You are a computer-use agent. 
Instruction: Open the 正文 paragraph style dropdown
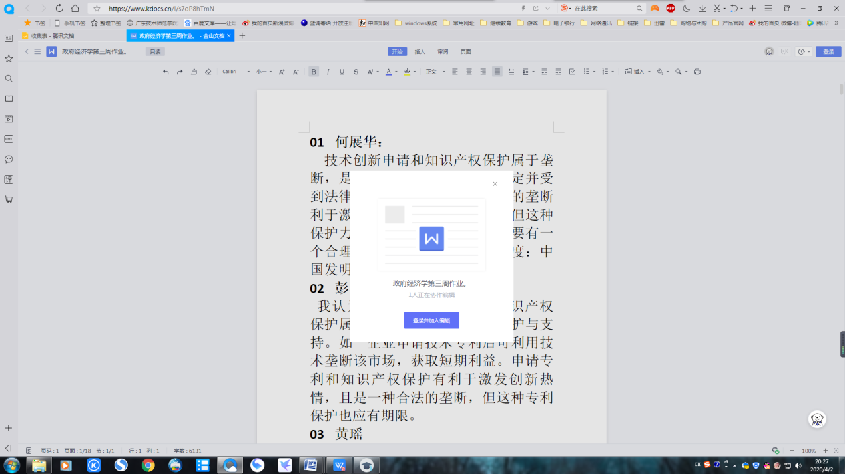pos(434,72)
